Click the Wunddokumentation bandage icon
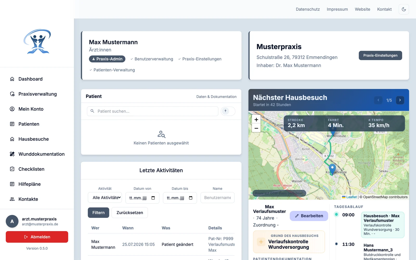416x260 pixels. (x=12, y=154)
